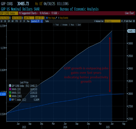Viewport: 136px width, 129px height.
Task: Select the 3D range tab
Action: 5,21
